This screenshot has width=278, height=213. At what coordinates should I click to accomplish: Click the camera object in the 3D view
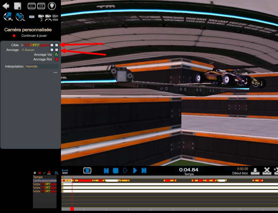click(122, 74)
